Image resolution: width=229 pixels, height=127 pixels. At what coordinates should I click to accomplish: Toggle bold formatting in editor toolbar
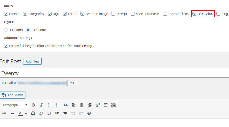(x=33, y=105)
